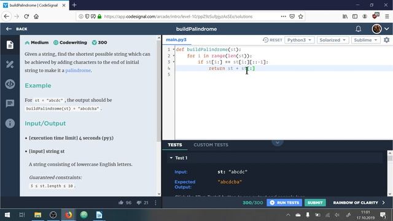This screenshot has width=393, height=221.
Task: Click RUN TESTS button
Action: [284, 203]
